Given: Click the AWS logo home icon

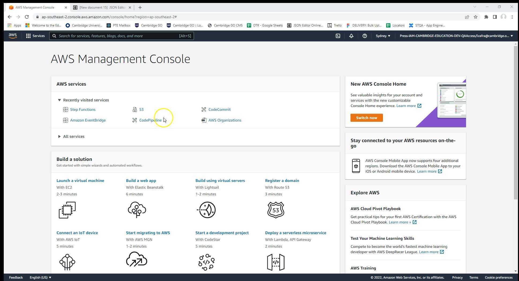Looking at the screenshot, I should coord(13,36).
